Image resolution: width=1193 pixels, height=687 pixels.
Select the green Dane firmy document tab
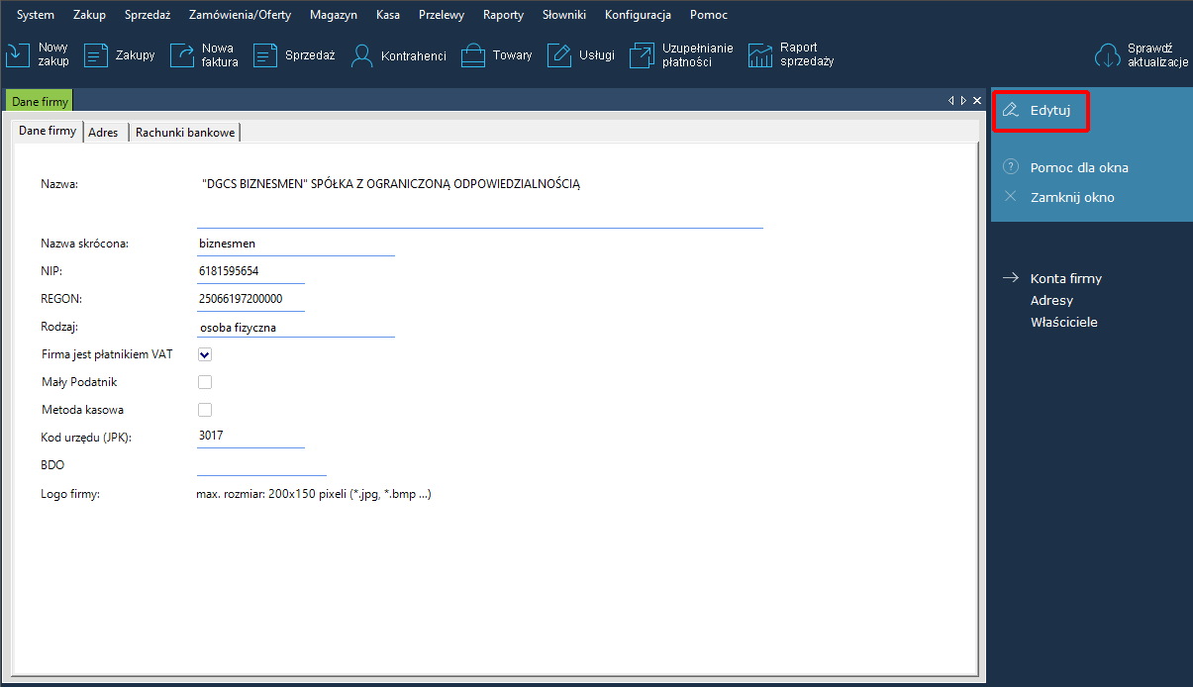pyautogui.click(x=40, y=101)
